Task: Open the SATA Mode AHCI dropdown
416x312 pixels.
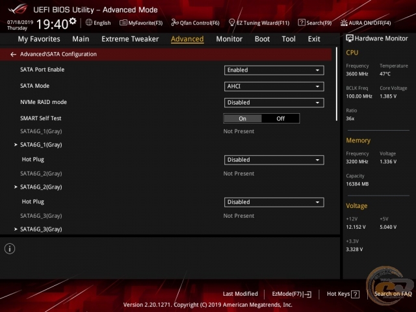Action: point(274,86)
